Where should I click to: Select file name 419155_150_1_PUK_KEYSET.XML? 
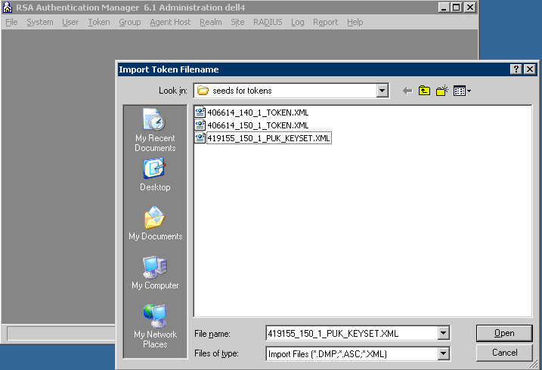pyautogui.click(x=269, y=138)
